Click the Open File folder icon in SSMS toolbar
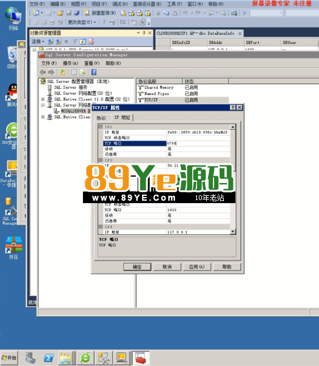This screenshot has height=366, width=319. pos(60,13)
